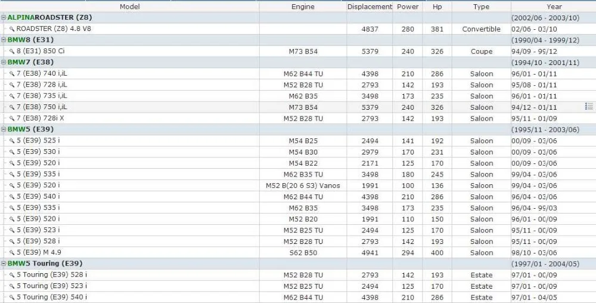Screen dimensions: 596x303
Task: Click magnifier icon beside 5 (E39) M 4.9
Action: pos(12,252)
